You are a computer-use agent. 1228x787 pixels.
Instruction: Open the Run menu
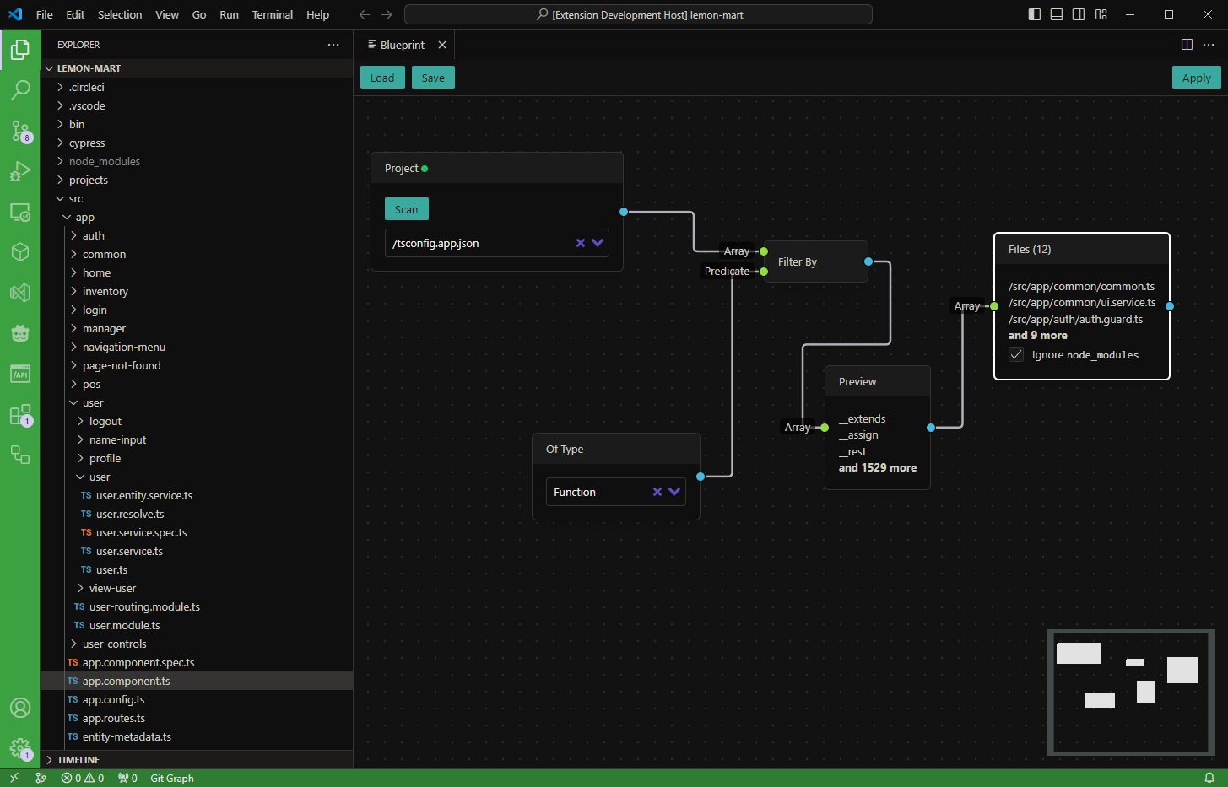(229, 14)
